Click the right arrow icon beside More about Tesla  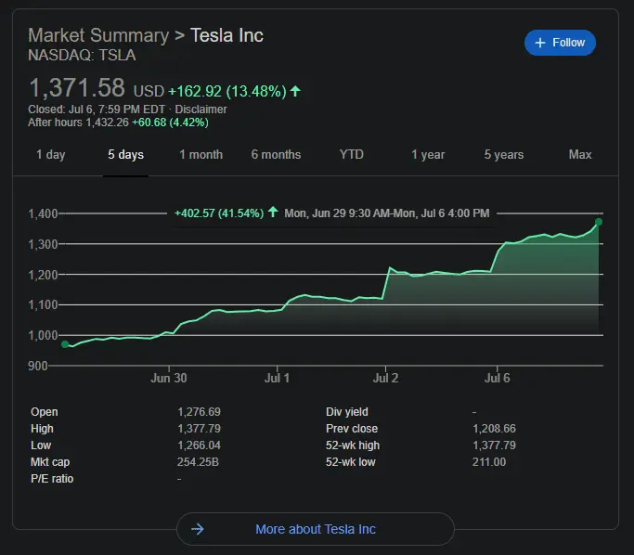pos(197,529)
